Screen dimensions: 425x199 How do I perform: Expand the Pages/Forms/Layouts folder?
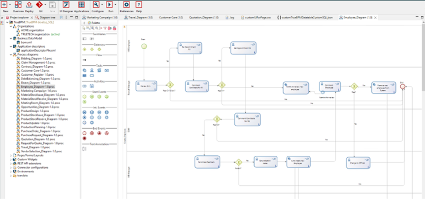point(11,155)
